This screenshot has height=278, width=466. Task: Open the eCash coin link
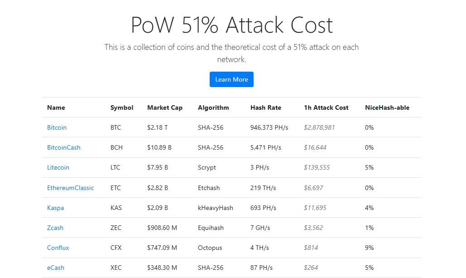pyautogui.click(x=56, y=268)
